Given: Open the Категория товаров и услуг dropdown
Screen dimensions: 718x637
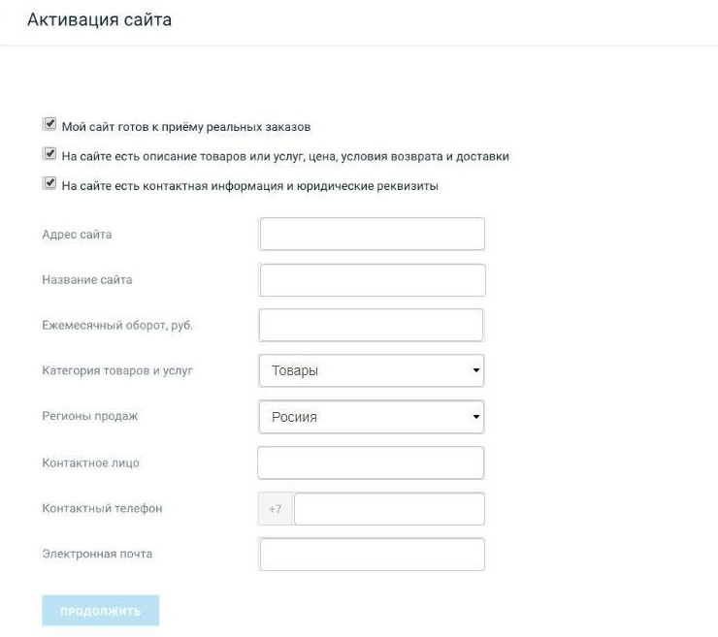Looking at the screenshot, I should pyautogui.click(x=372, y=370).
